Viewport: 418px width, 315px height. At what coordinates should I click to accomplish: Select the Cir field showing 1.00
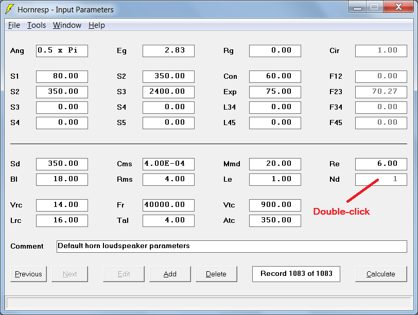pyautogui.click(x=381, y=51)
